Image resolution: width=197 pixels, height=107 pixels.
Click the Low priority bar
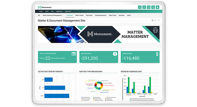[x=55, y=88]
